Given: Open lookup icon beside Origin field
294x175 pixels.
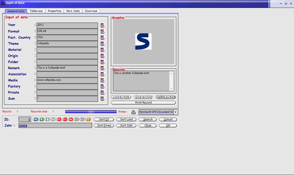Looking at the screenshot, I should (x=102, y=56).
